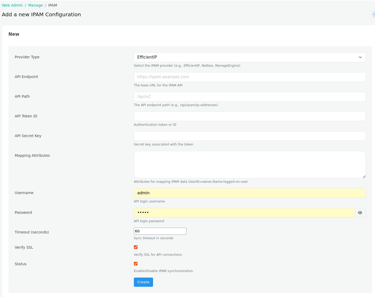The width and height of the screenshot is (375, 297).
Task: Click the "Attributes for mapping IPAM data" help text
Action: (191, 182)
